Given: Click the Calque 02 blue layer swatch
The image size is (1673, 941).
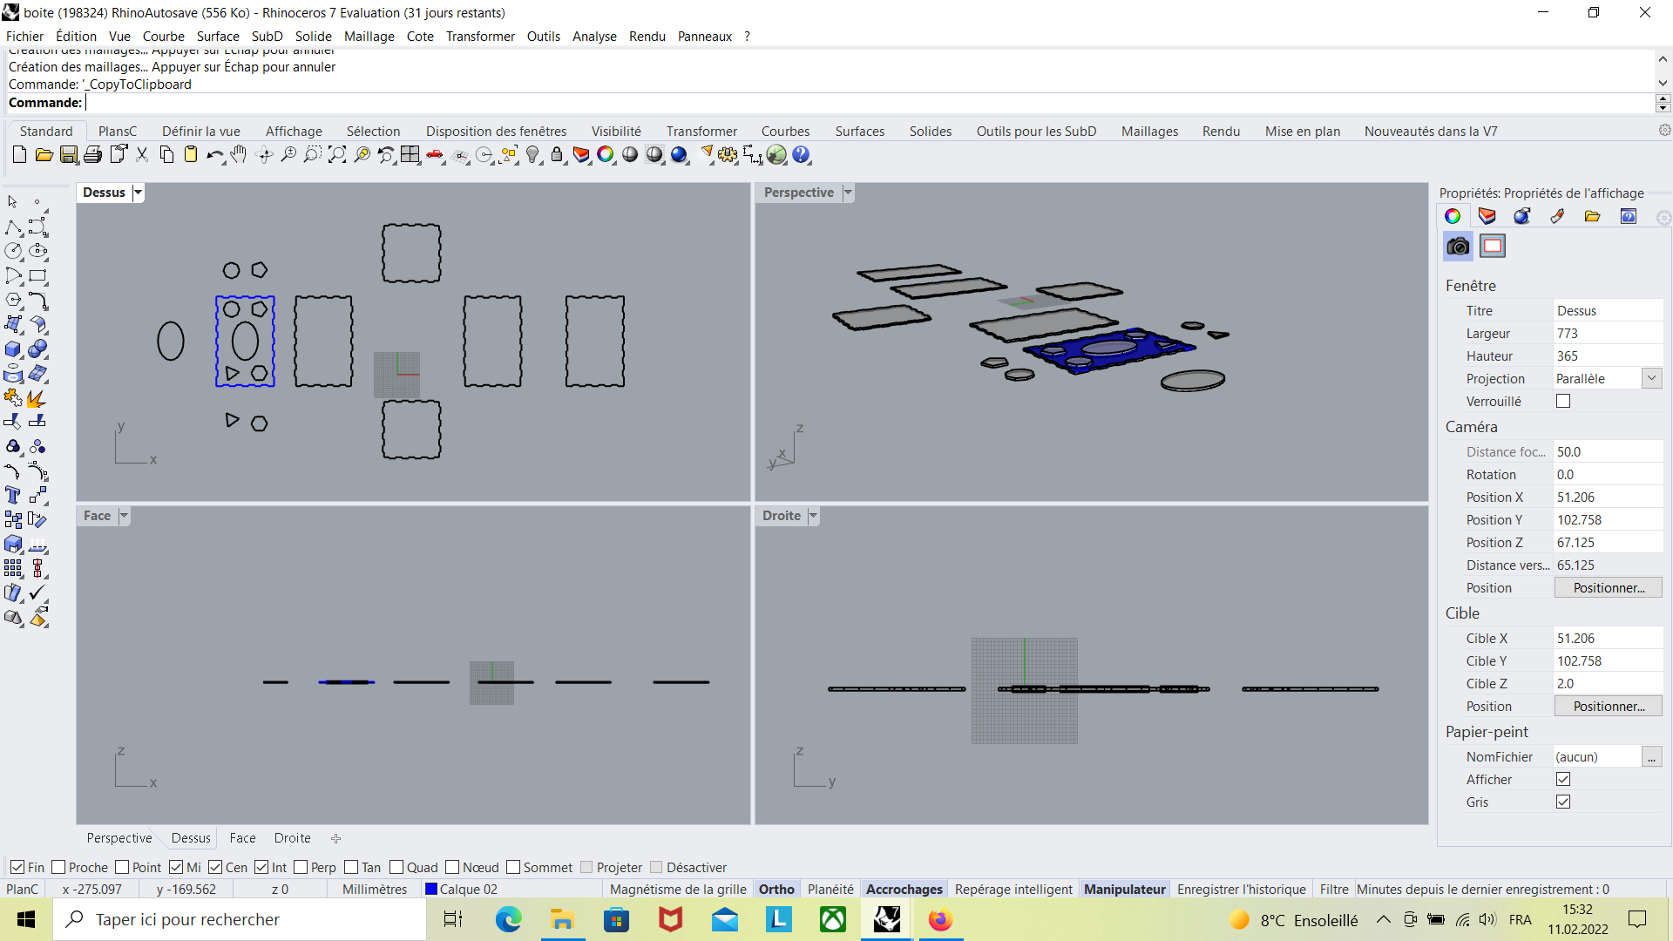Looking at the screenshot, I should [430, 890].
